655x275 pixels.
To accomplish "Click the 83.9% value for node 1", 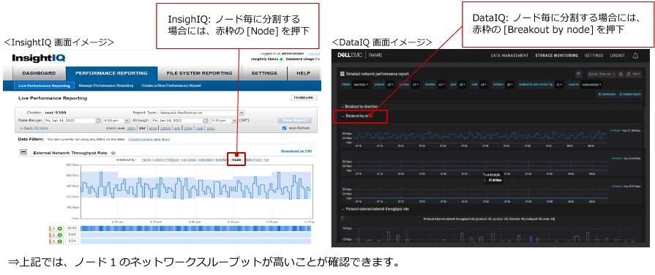I will point(72,229).
